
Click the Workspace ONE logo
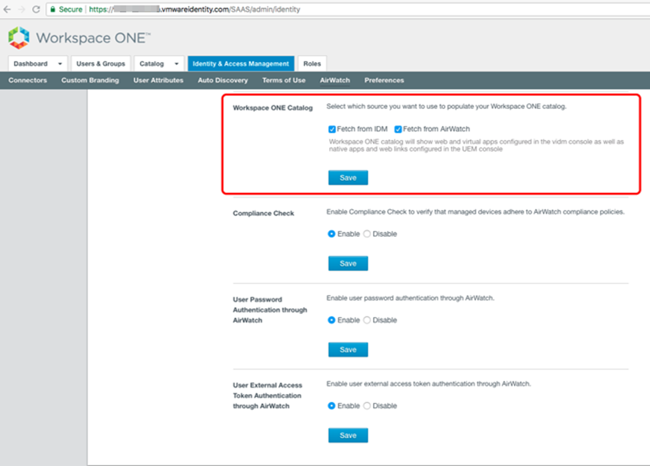19,38
